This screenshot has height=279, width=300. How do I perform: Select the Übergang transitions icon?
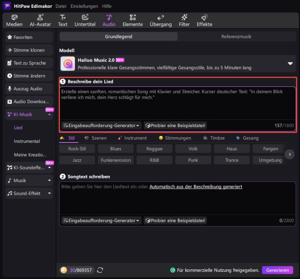coord(160,17)
